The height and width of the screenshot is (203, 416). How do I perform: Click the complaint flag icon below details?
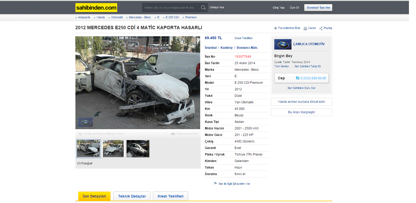tap(216, 183)
